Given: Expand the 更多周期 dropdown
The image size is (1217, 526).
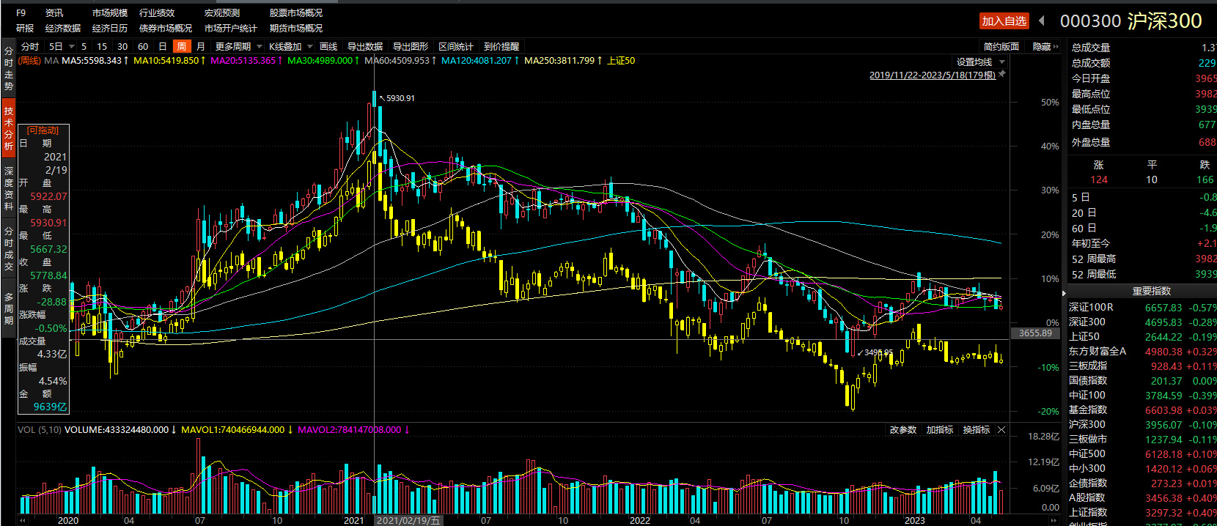Looking at the screenshot, I should click(238, 47).
